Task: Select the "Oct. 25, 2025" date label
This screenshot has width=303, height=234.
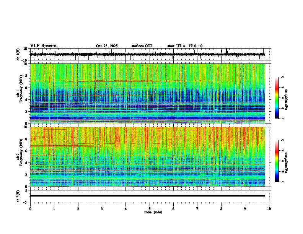Action: click(107, 46)
